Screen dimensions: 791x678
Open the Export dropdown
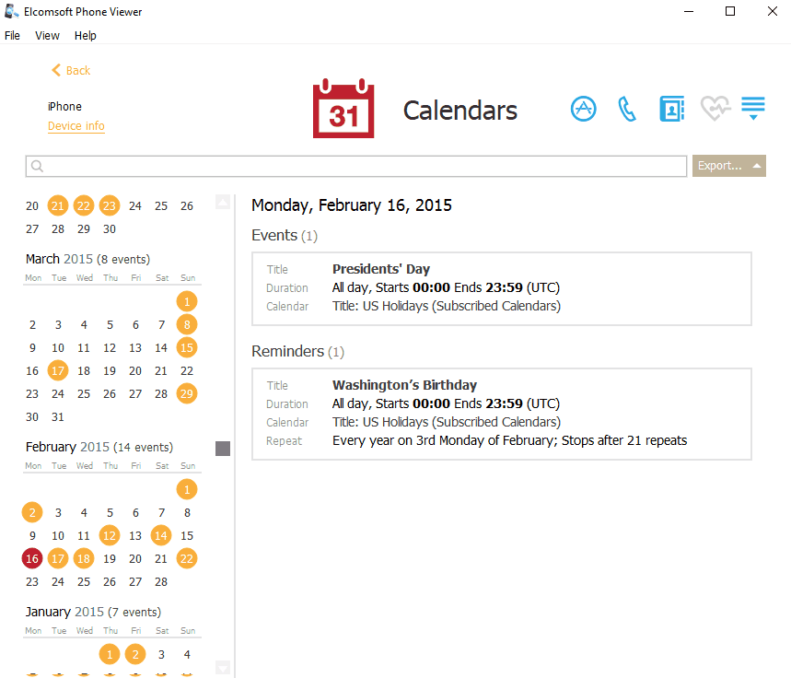pyautogui.click(x=728, y=166)
